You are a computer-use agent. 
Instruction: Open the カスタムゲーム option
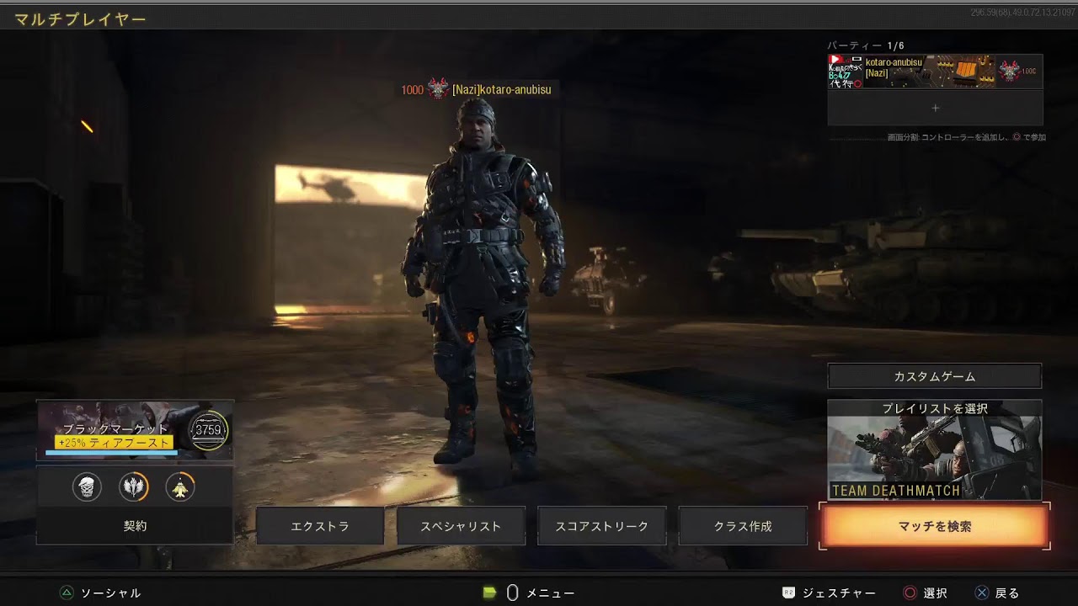click(x=935, y=376)
